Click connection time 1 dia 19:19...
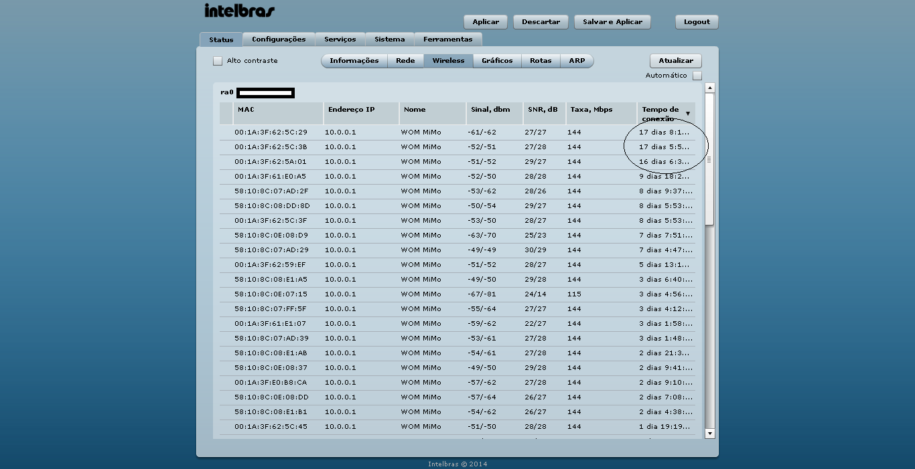The image size is (915, 469). pyautogui.click(x=664, y=427)
